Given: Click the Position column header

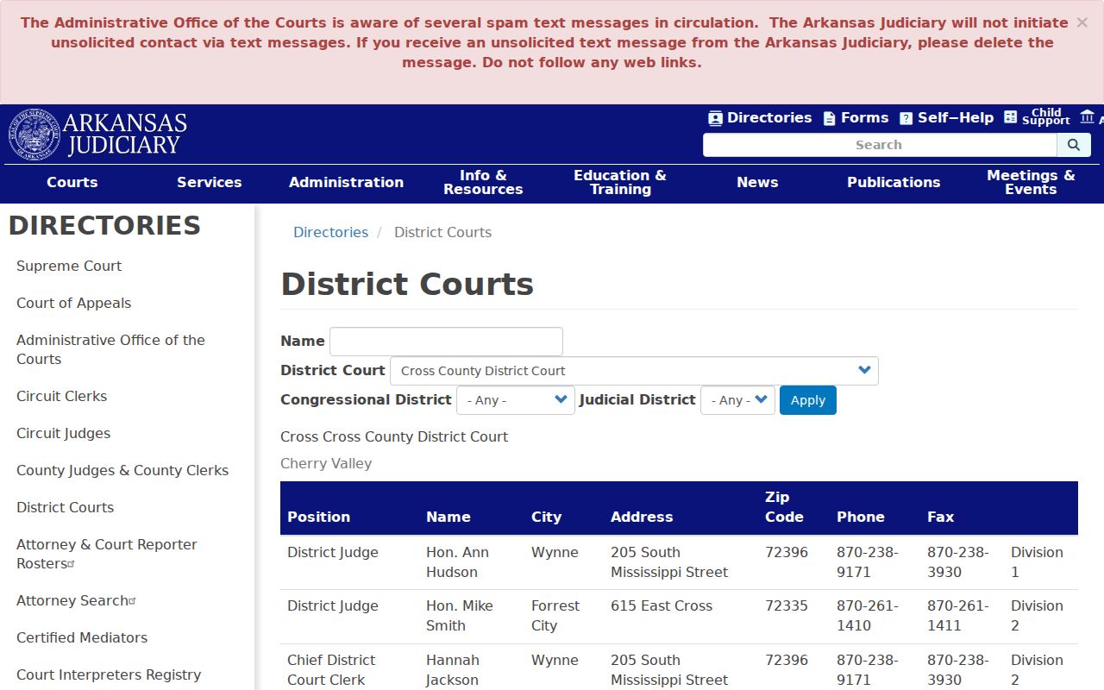Looking at the screenshot, I should pyautogui.click(x=318, y=517).
